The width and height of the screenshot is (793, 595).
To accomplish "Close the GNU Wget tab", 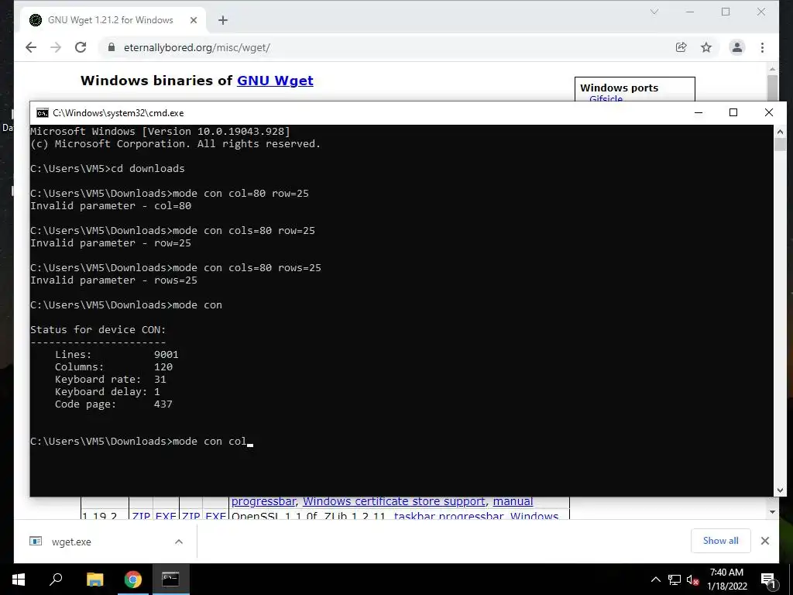I will pos(194,20).
